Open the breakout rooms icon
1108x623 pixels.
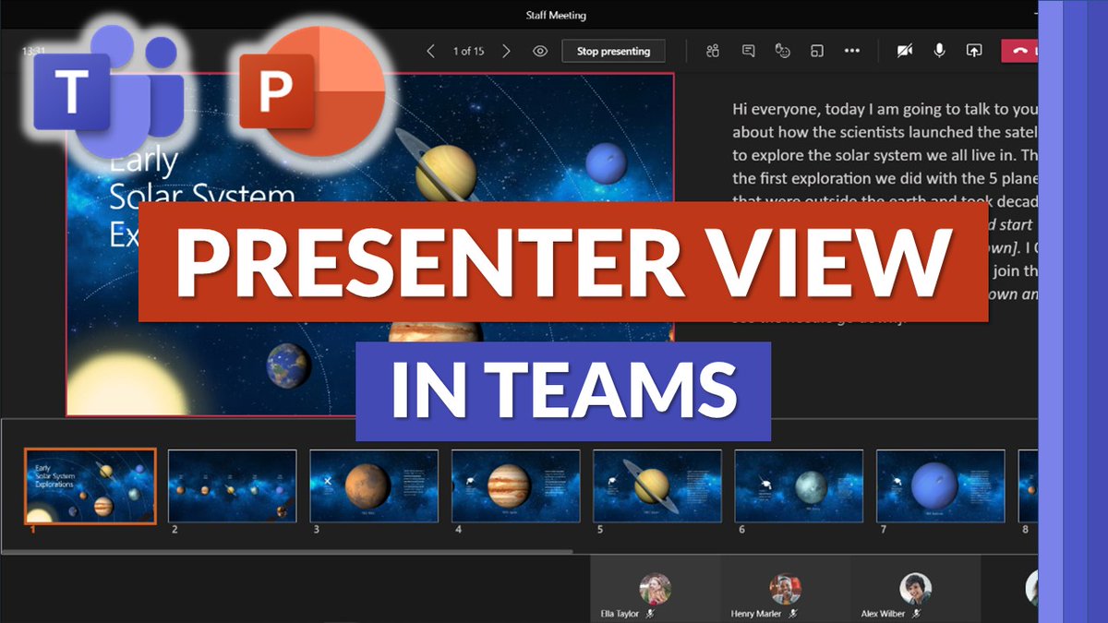pos(817,52)
